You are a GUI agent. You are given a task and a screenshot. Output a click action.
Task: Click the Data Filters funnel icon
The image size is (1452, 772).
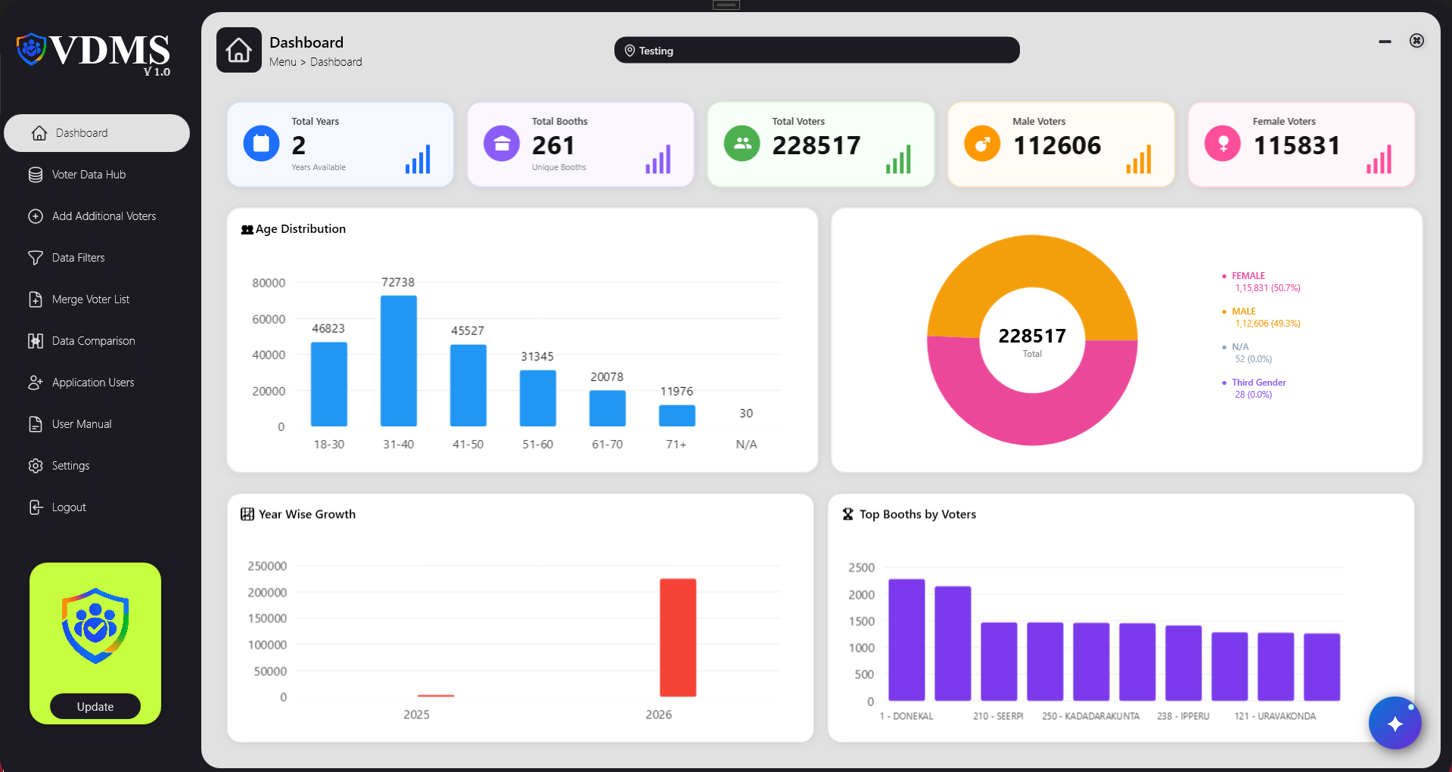tap(36, 258)
